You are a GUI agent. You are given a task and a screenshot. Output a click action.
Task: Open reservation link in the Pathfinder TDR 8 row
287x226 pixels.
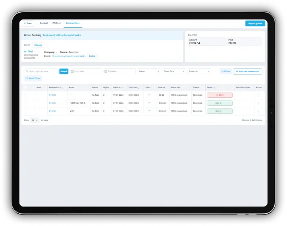pyautogui.click(x=52, y=103)
